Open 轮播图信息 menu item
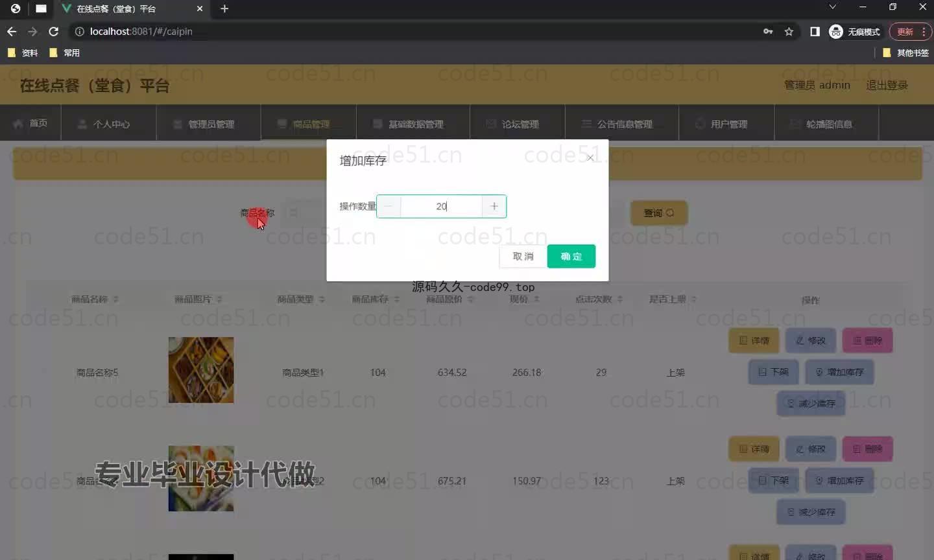 826,122
